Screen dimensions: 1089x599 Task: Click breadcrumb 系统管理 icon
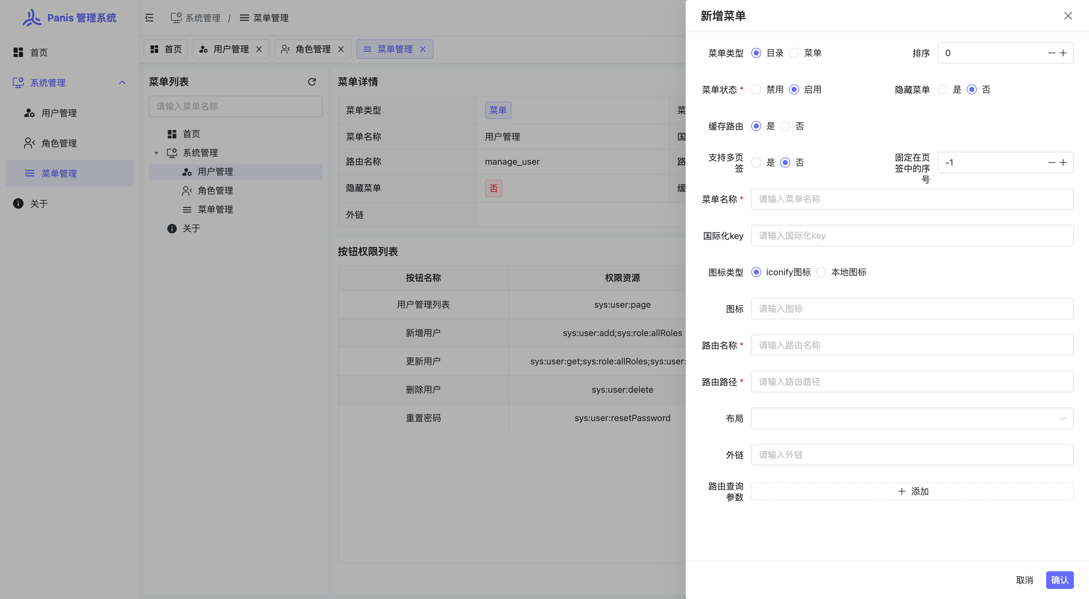coord(176,18)
